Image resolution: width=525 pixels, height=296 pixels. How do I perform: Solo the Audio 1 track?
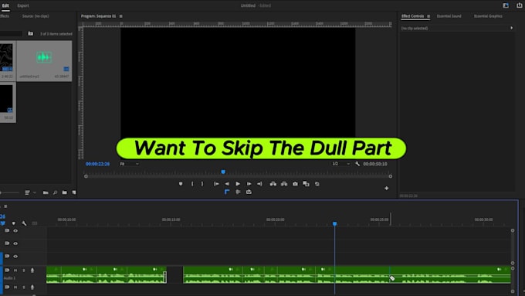(24, 270)
